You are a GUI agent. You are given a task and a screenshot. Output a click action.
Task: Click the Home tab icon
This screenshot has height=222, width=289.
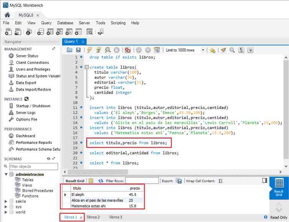(x=7, y=15)
